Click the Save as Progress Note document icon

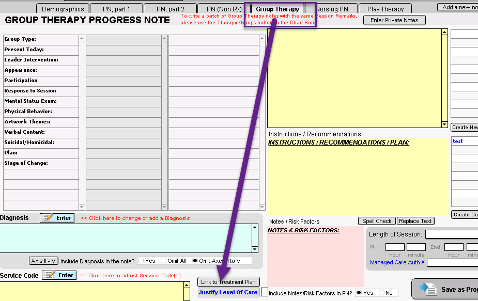click(427, 289)
